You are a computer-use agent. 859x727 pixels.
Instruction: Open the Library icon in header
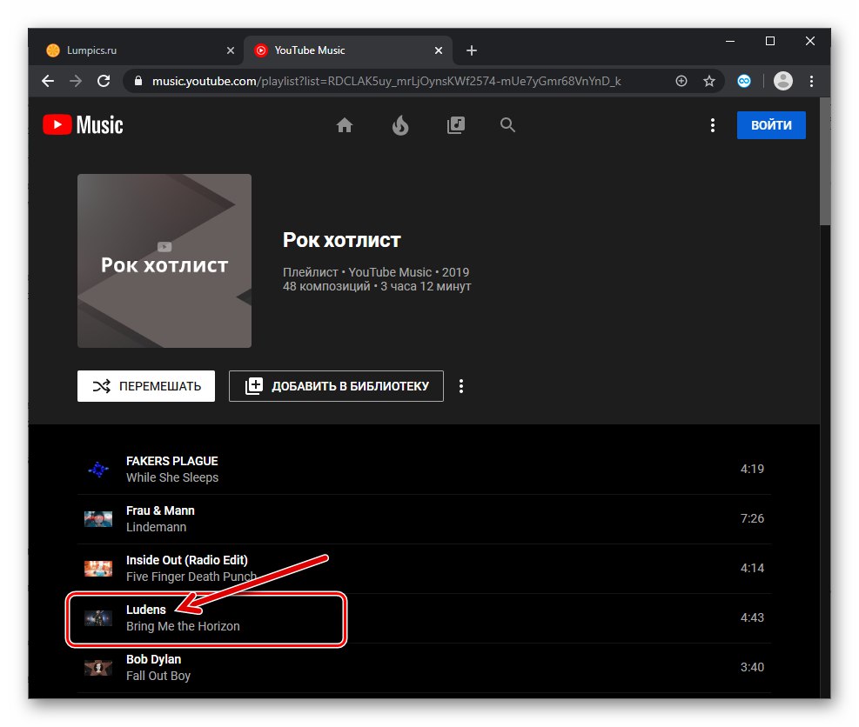click(x=456, y=125)
